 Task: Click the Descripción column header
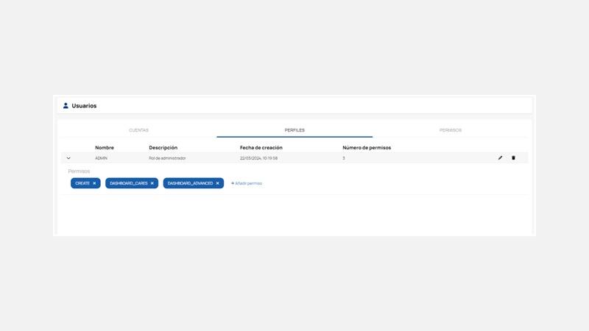point(163,148)
